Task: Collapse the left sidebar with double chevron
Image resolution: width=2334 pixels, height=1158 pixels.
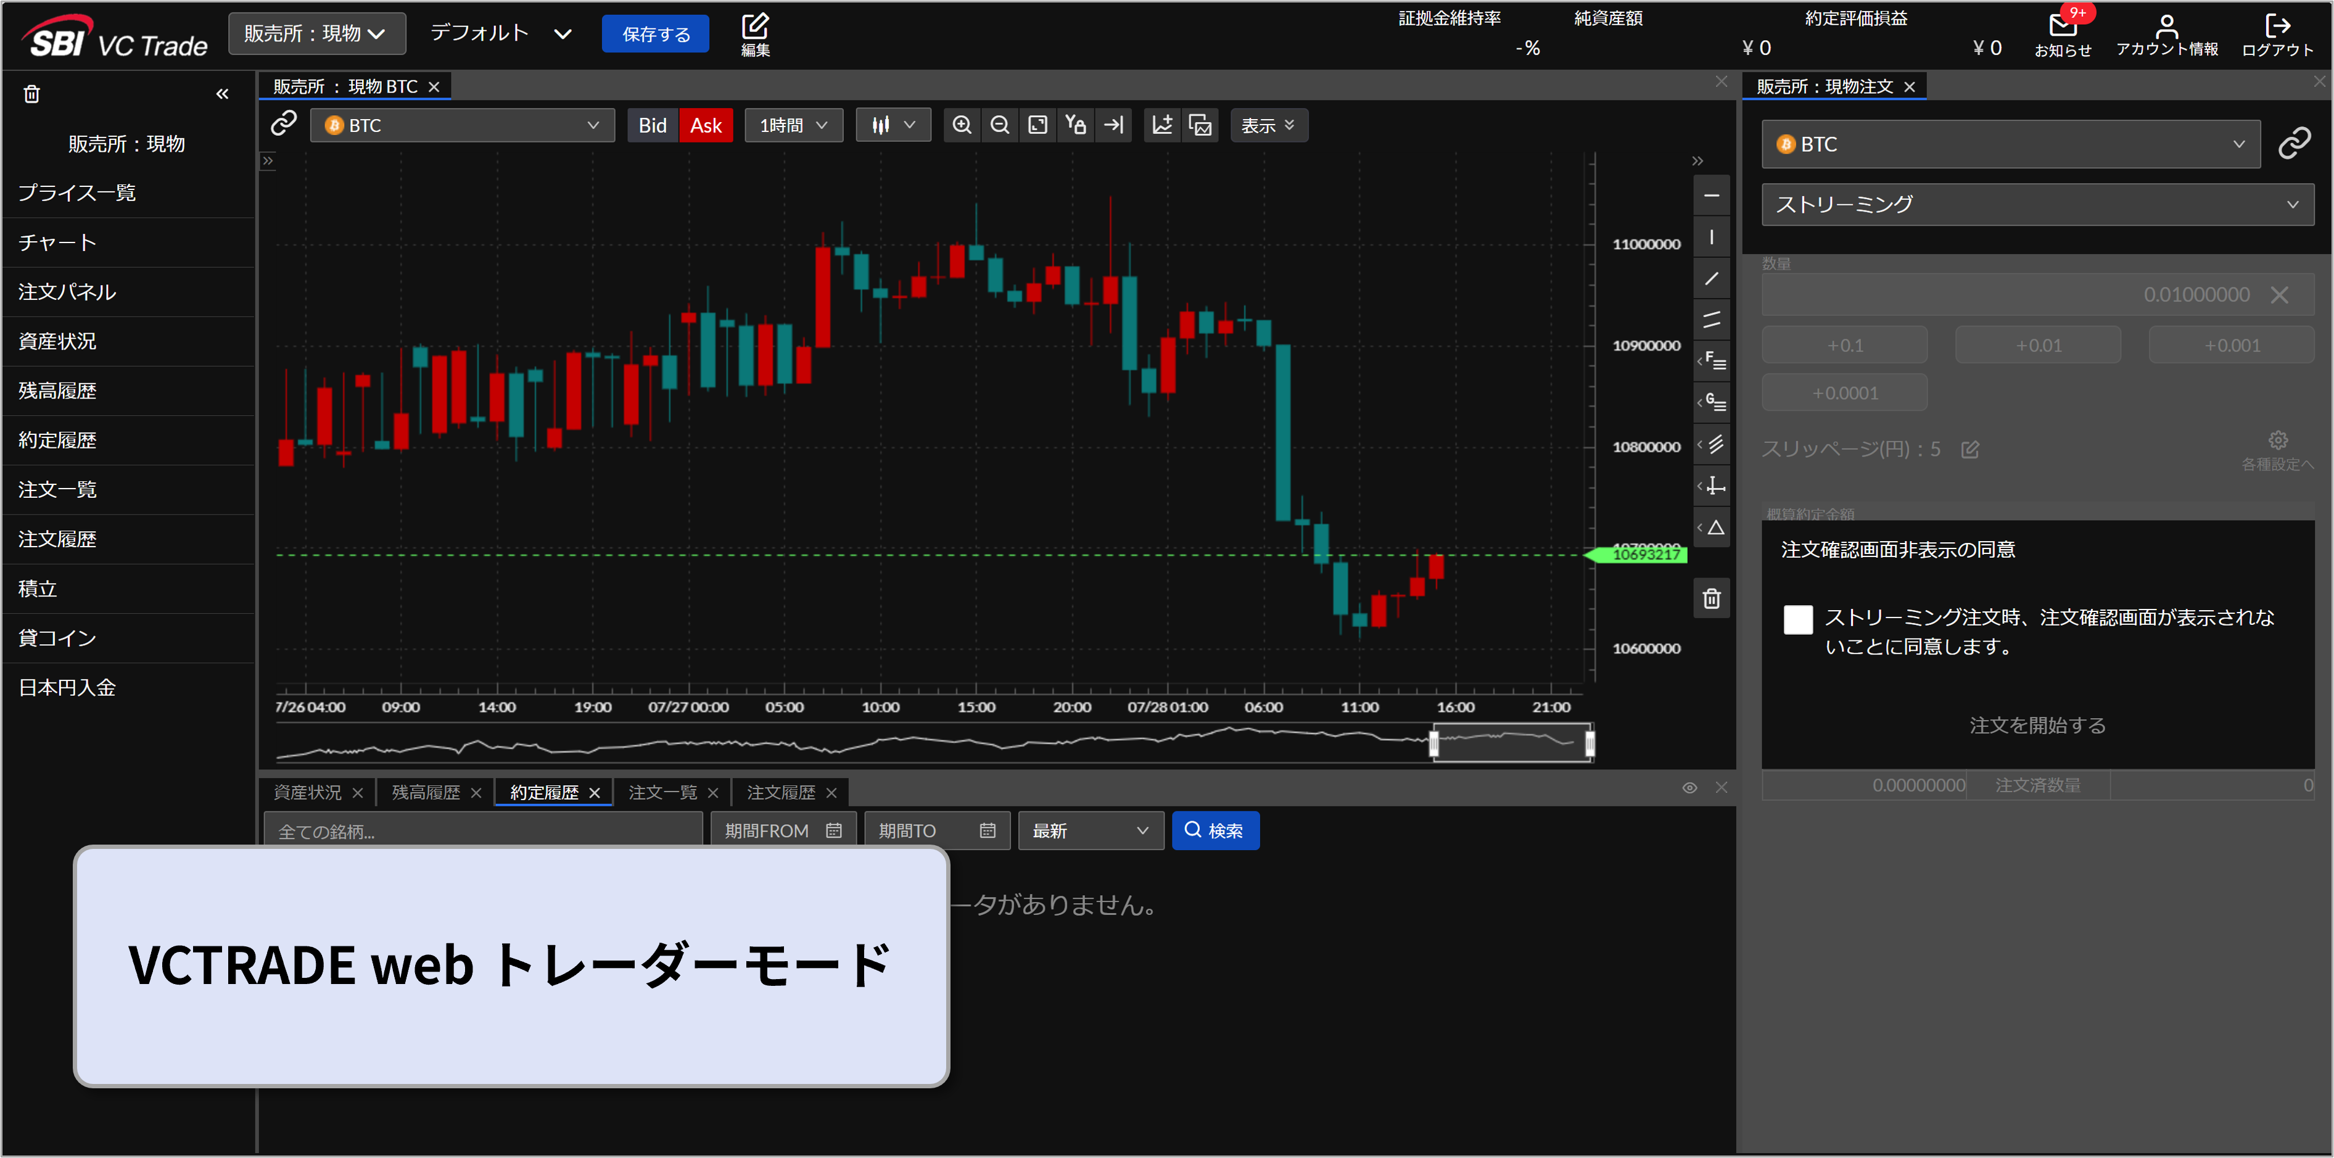Action: 222,94
